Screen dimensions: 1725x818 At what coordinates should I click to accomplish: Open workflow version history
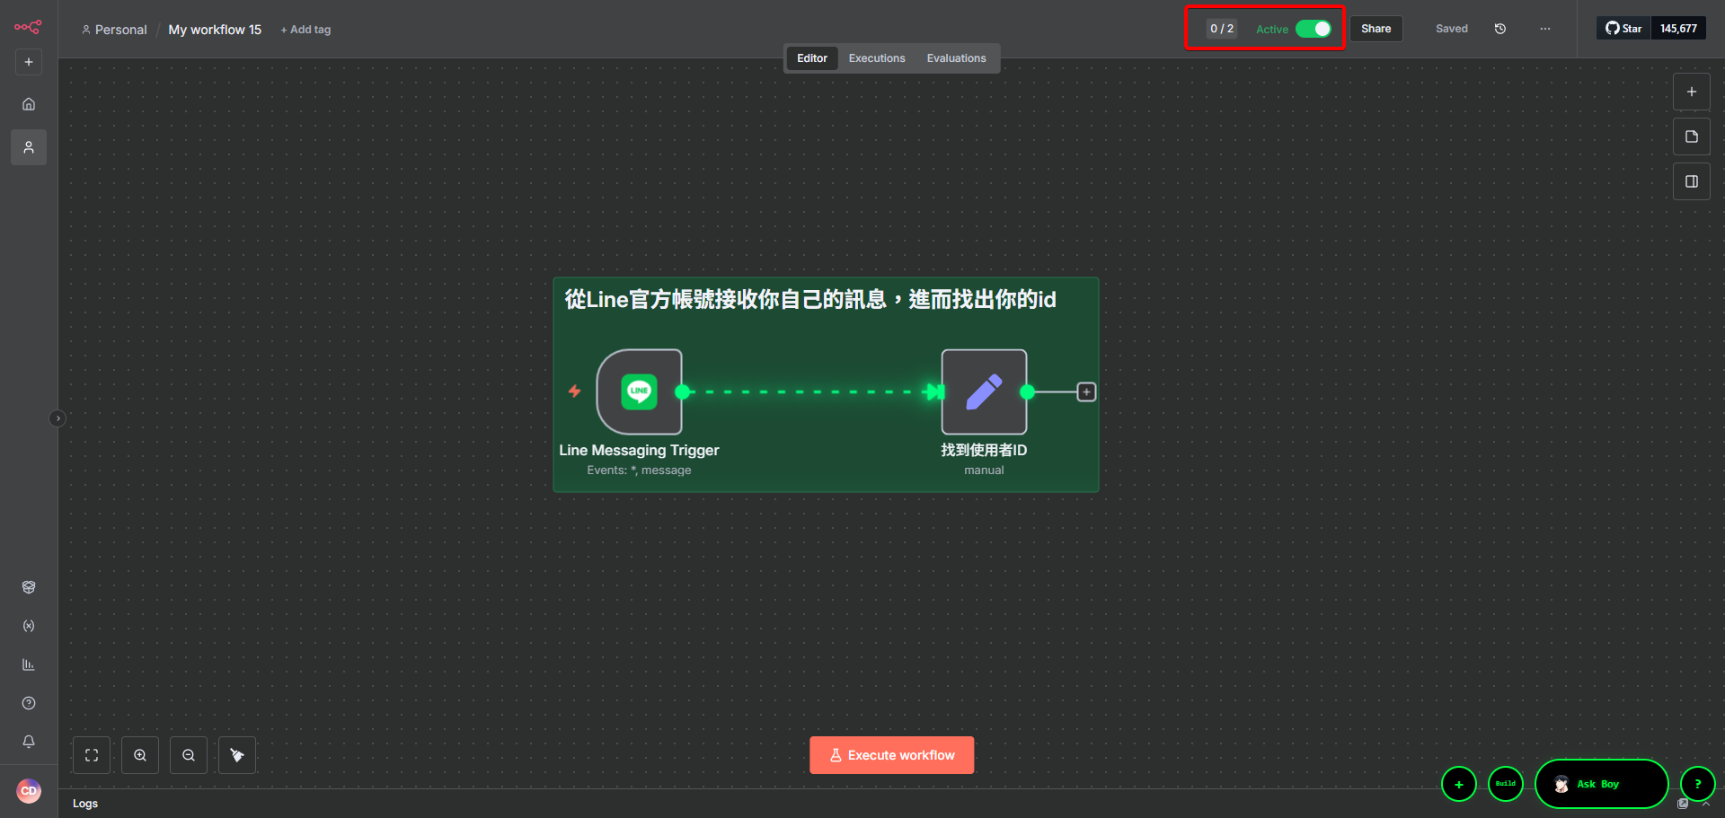[x=1499, y=28]
